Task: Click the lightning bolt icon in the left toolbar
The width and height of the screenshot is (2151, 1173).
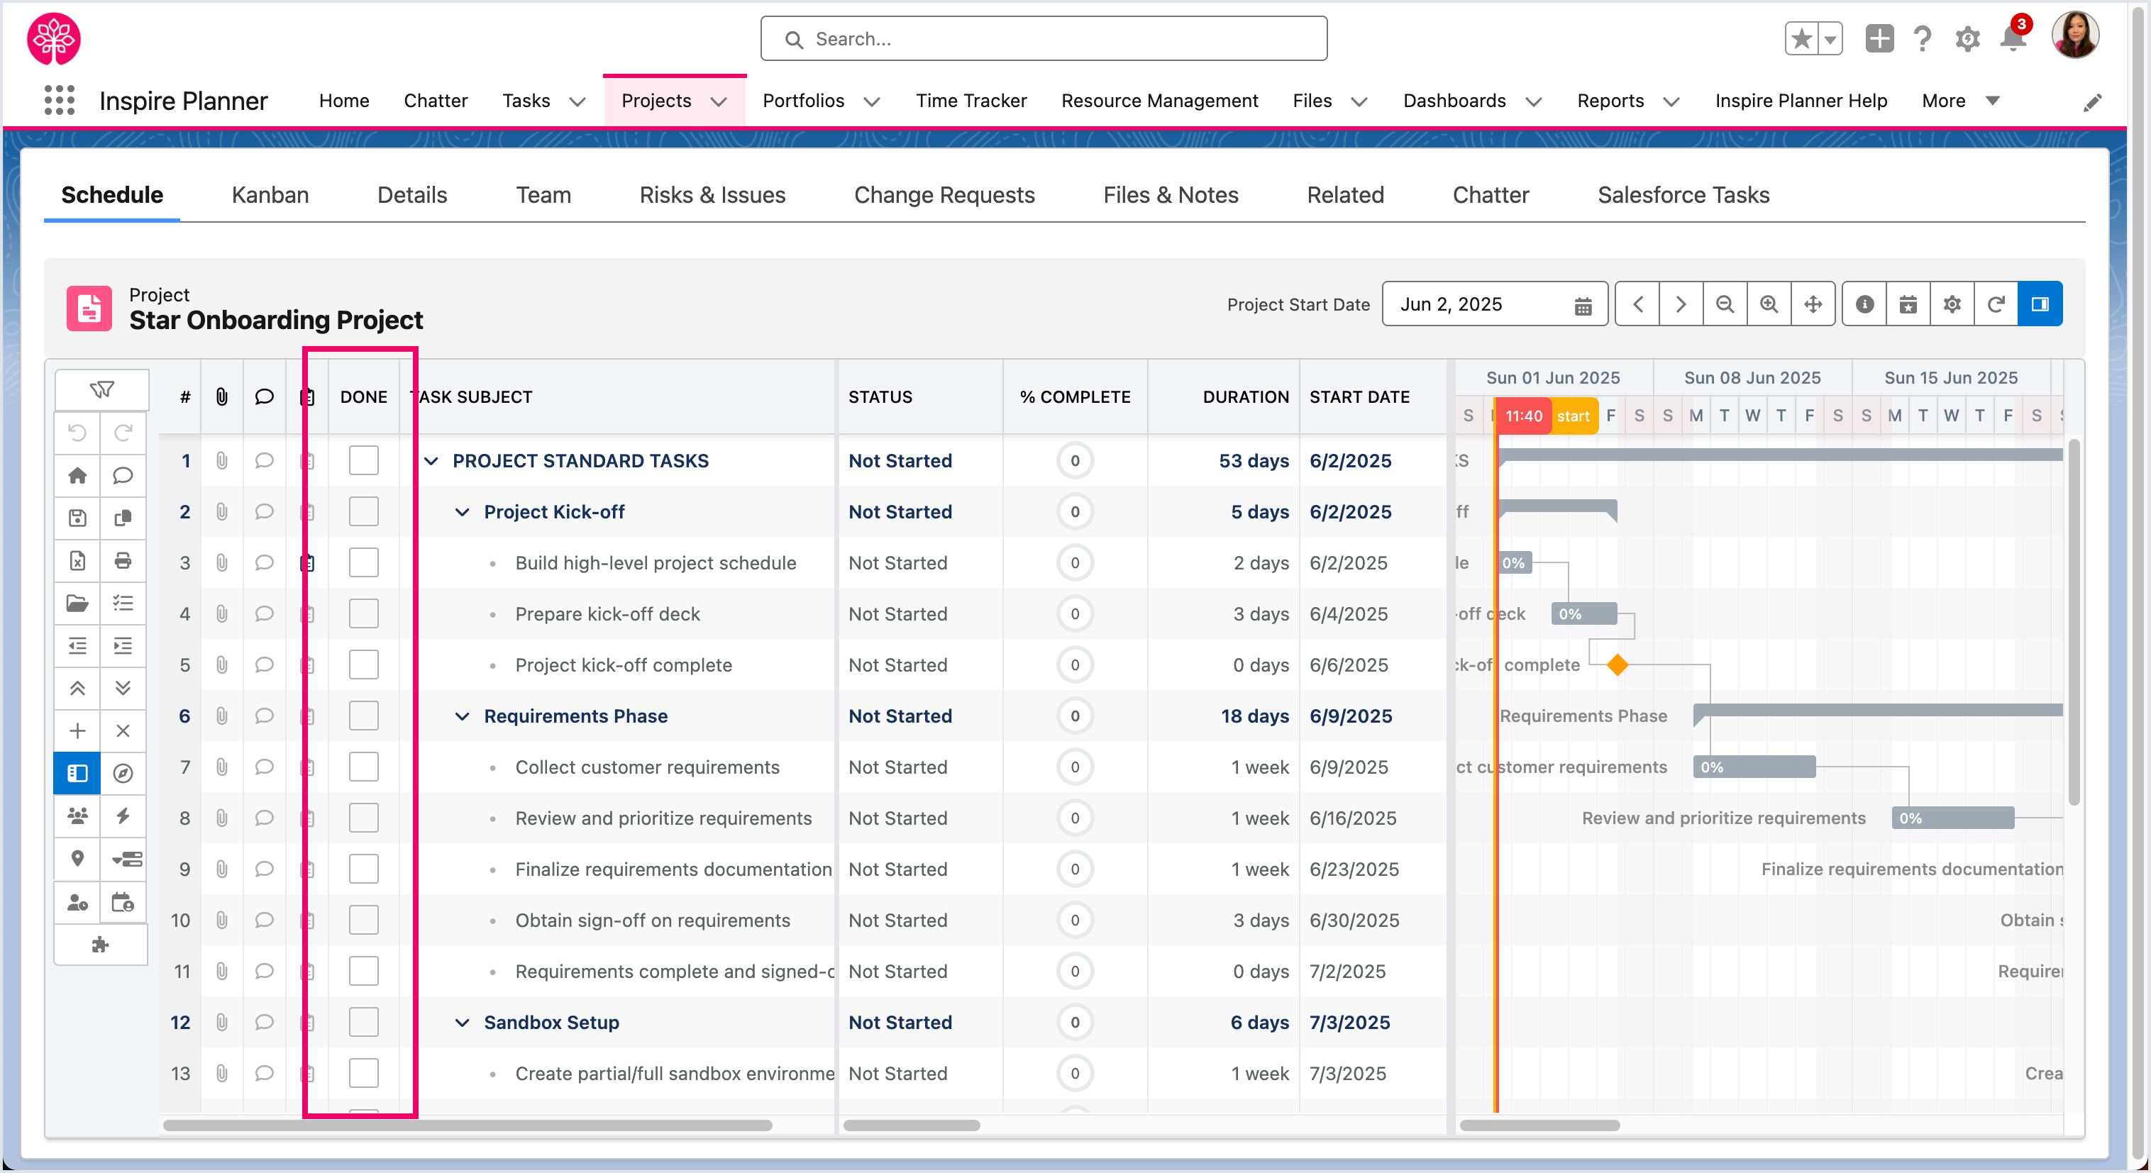Action: point(123,816)
